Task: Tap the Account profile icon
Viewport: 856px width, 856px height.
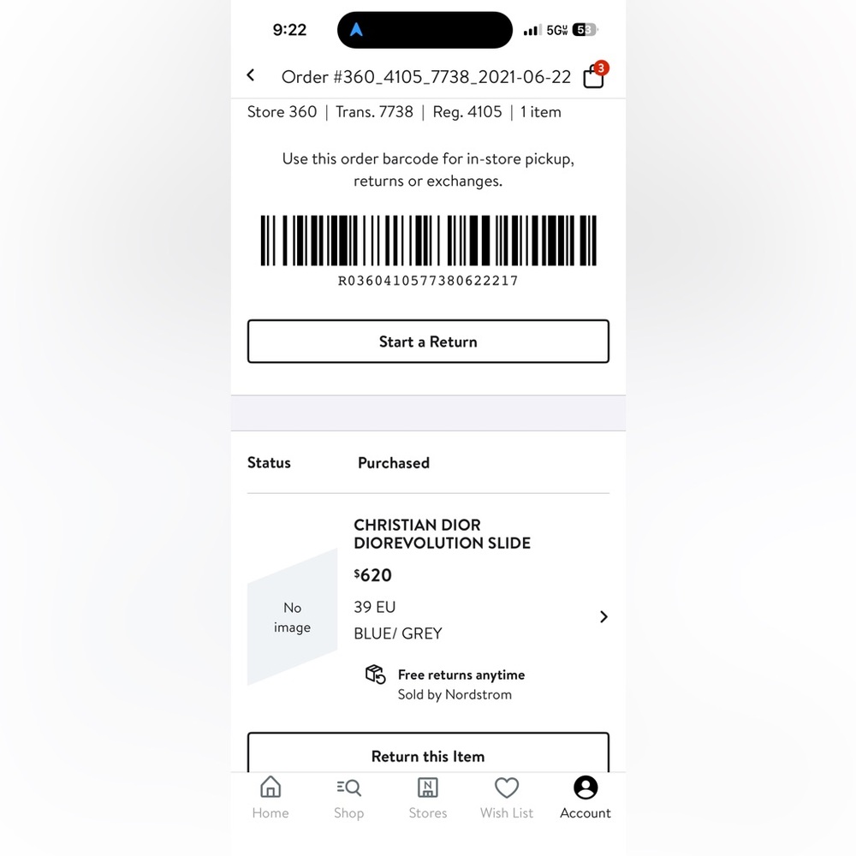Action: click(x=586, y=788)
